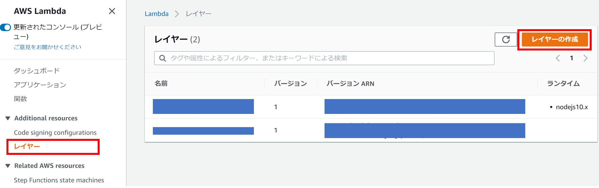The width and height of the screenshot is (599, 188).
Task: Click the search magnifier icon
Action: coord(162,58)
